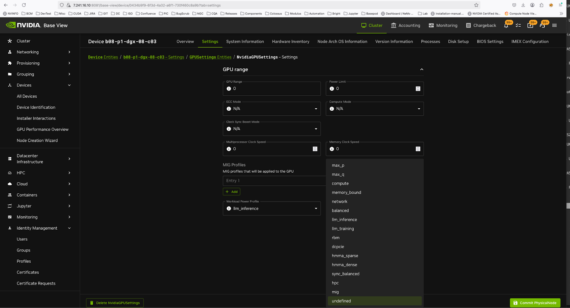The height and width of the screenshot is (308, 570).
Task: Open the BIOS Settings tab
Action: tap(490, 42)
